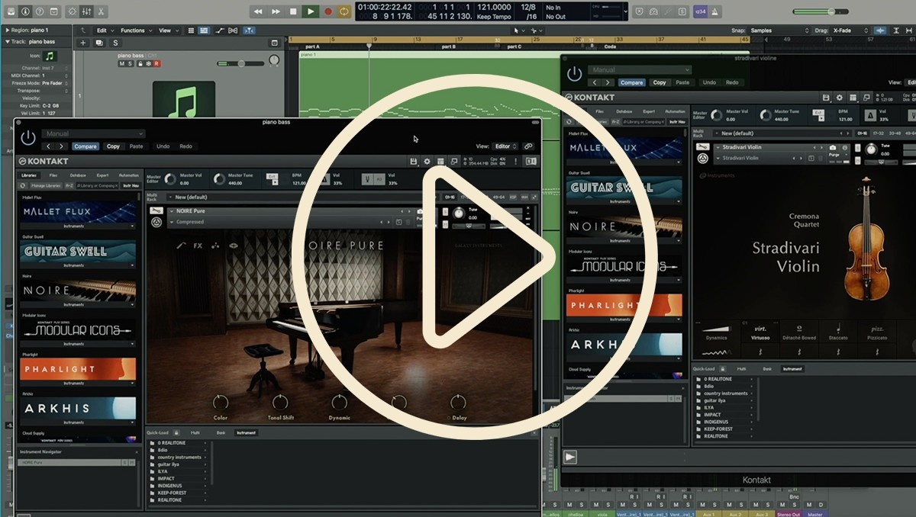Viewport: 916px width, 517px height.
Task: Toggle the Inspector info icon
Action: pos(25,11)
